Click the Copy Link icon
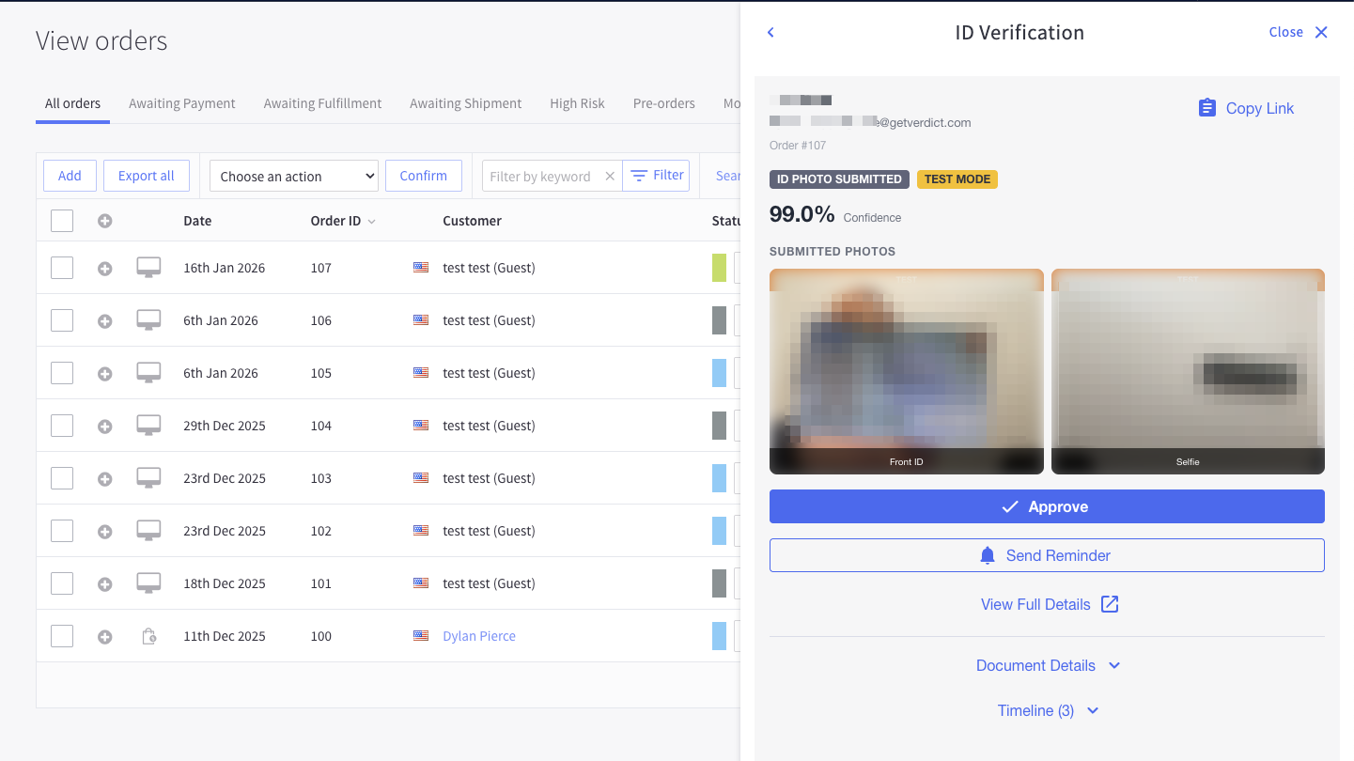 click(x=1207, y=107)
